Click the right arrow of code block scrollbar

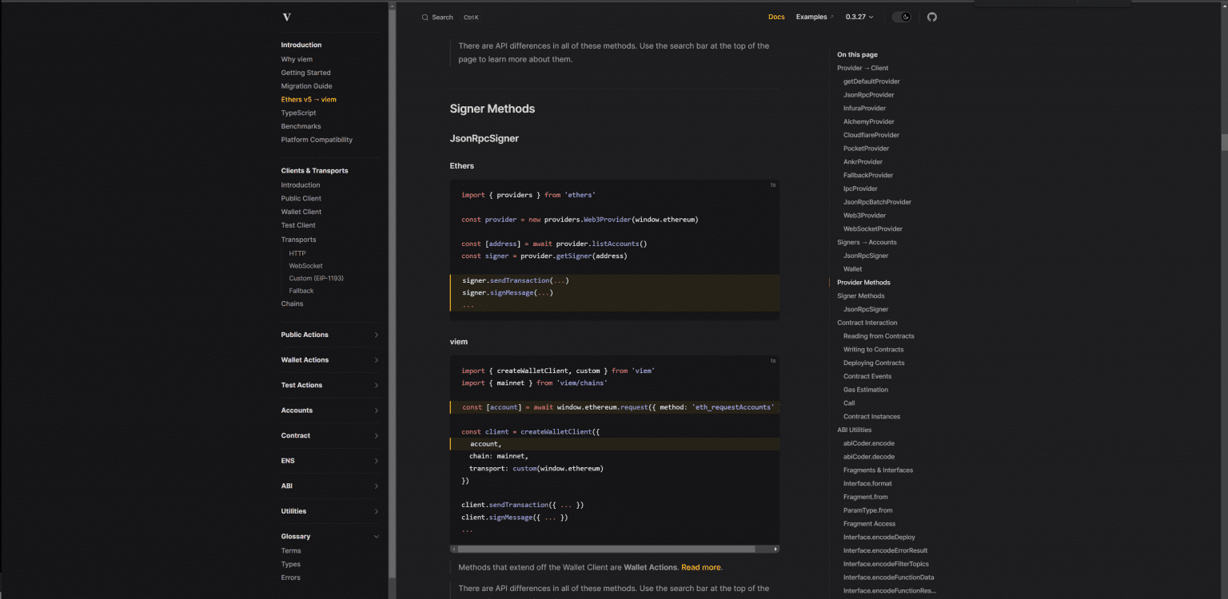click(x=775, y=549)
